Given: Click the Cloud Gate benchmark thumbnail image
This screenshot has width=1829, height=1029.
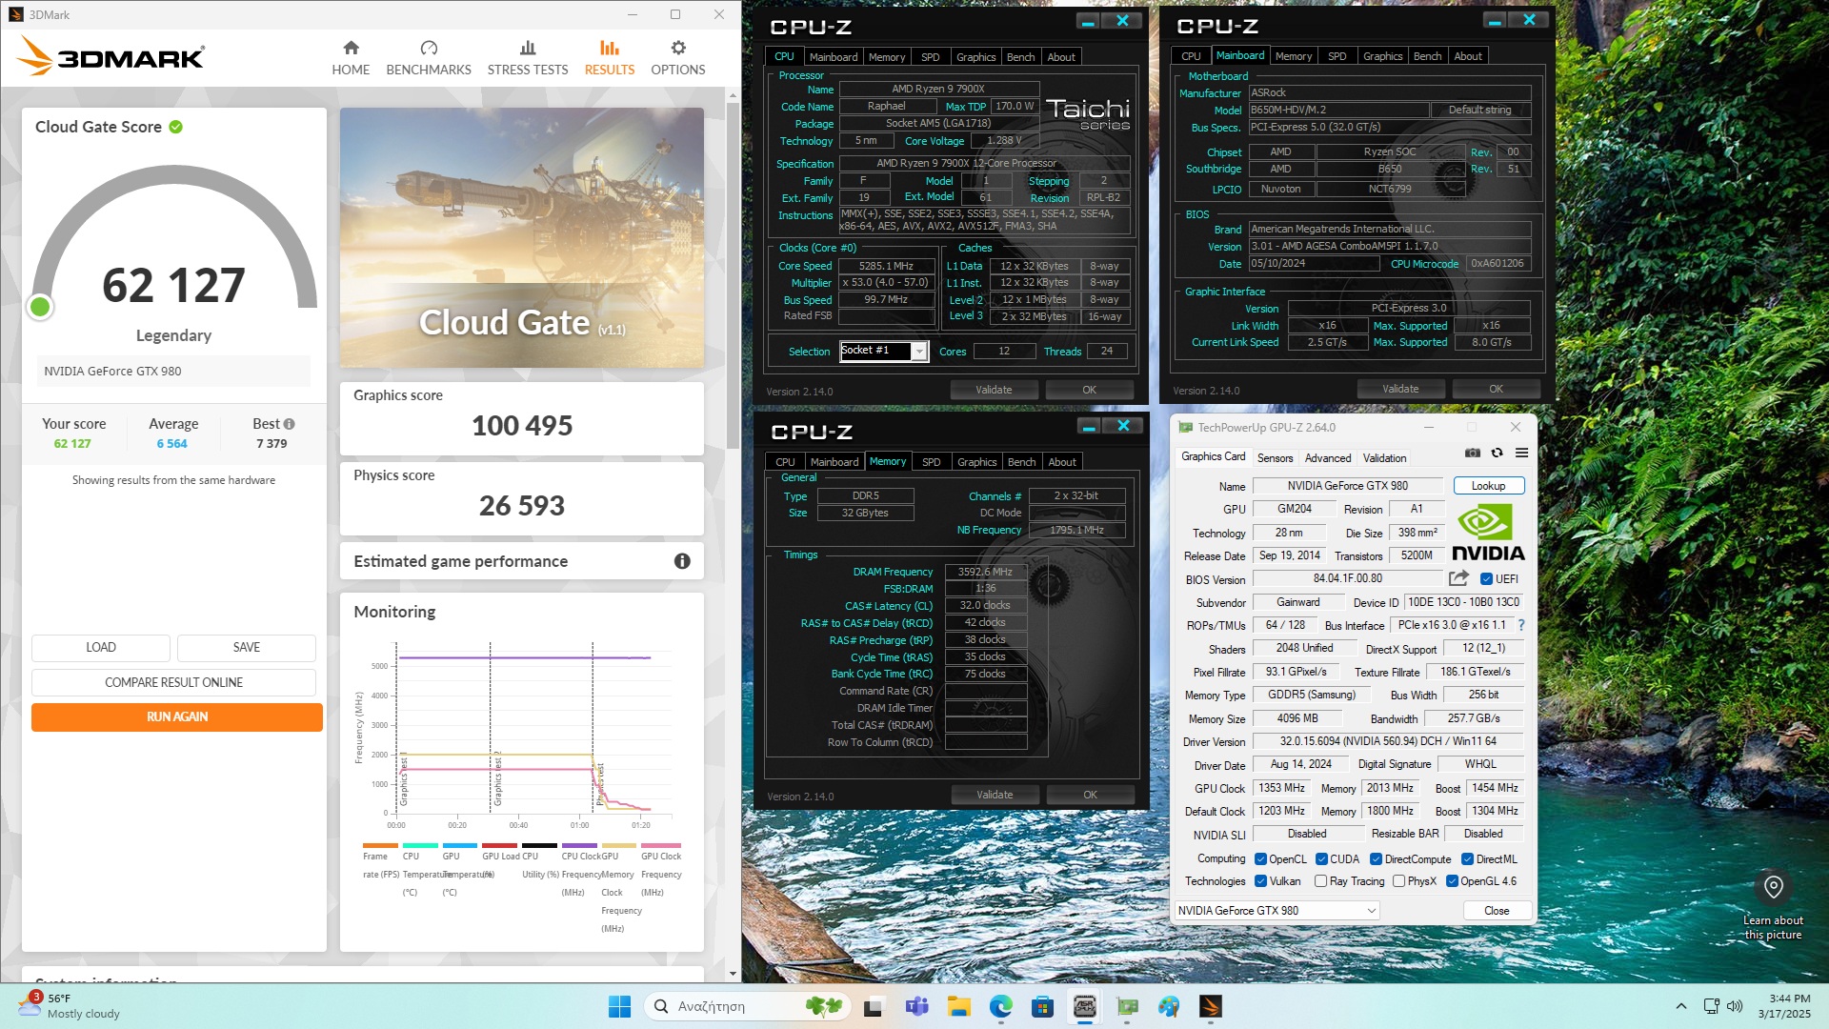Looking at the screenshot, I should (522, 237).
